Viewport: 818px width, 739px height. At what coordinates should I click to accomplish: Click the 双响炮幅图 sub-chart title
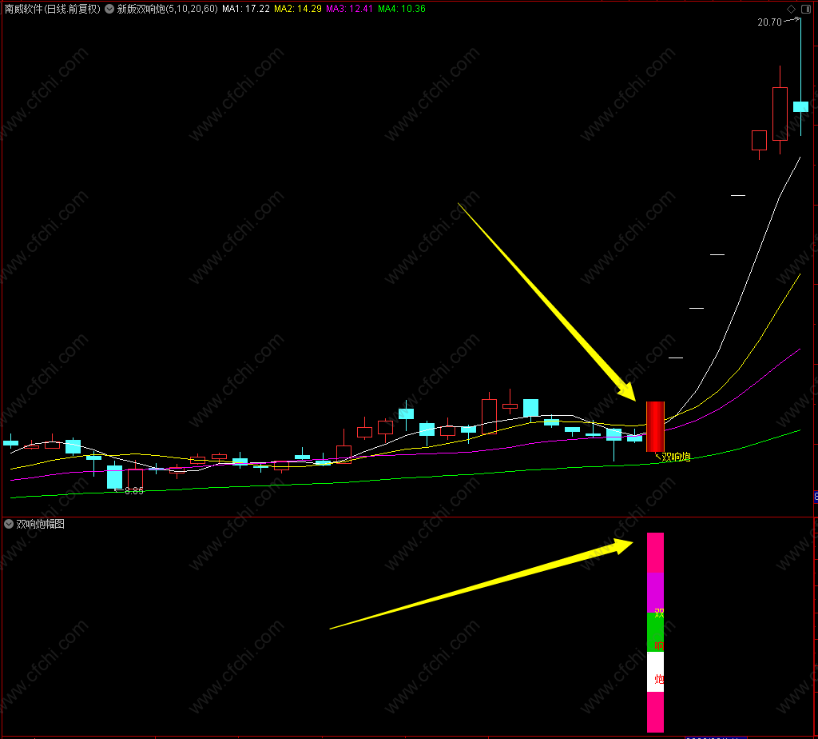pyautogui.click(x=40, y=524)
